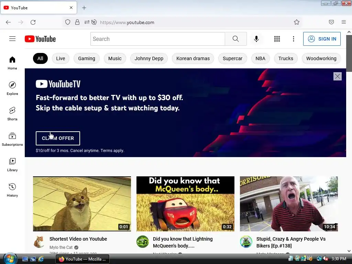Select the Supercar filter chip
This screenshot has height=264, width=352.
[x=233, y=58]
